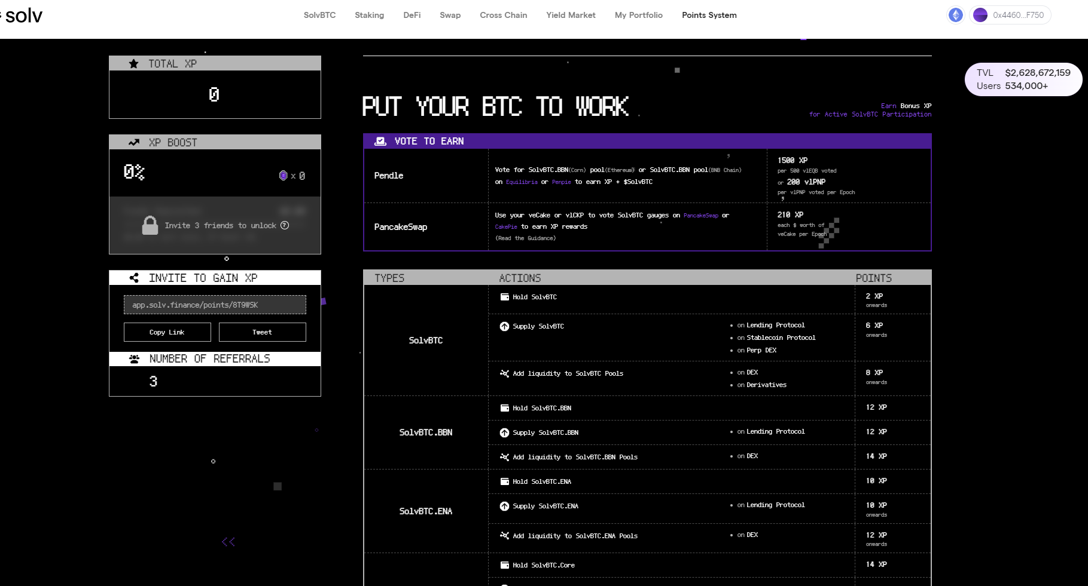Viewport: 1088px width, 586px height.
Task: Click the share icon next to Invite to Gain XP
Action: click(x=134, y=278)
